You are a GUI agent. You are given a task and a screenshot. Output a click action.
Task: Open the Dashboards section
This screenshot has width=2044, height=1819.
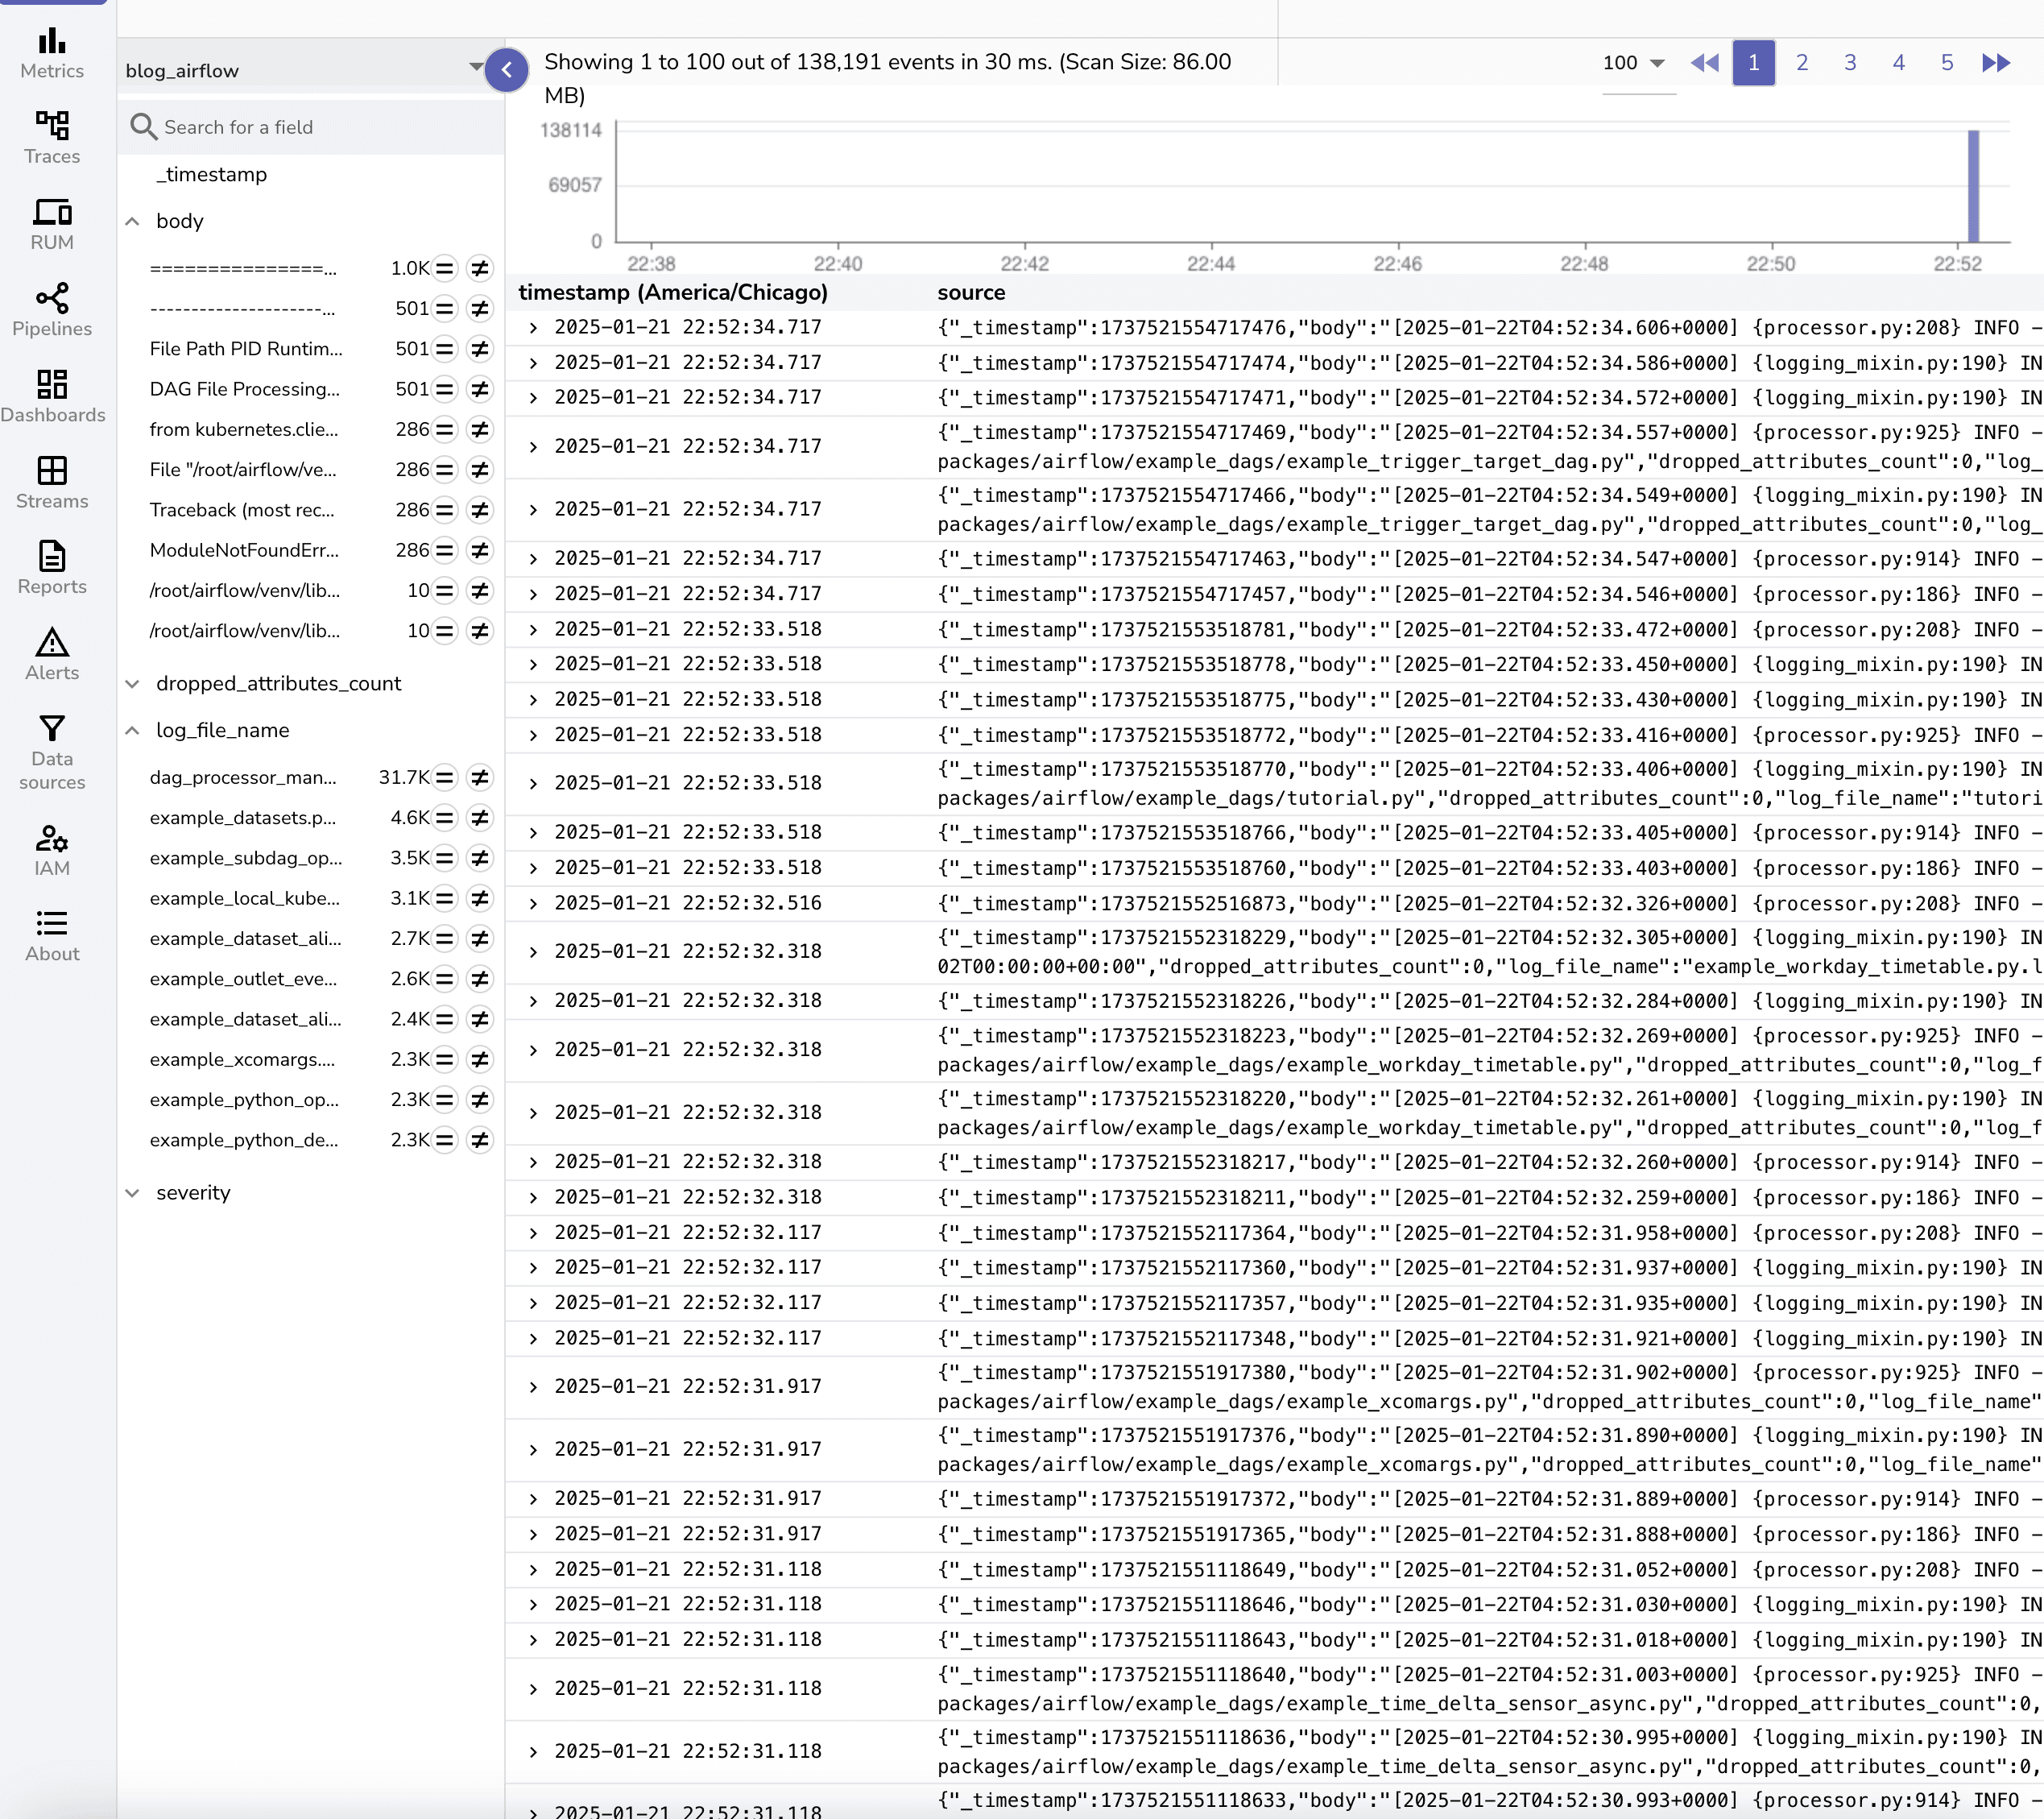[x=52, y=394]
